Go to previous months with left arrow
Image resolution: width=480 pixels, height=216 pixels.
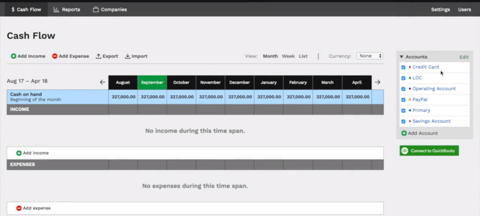click(x=102, y=82)
